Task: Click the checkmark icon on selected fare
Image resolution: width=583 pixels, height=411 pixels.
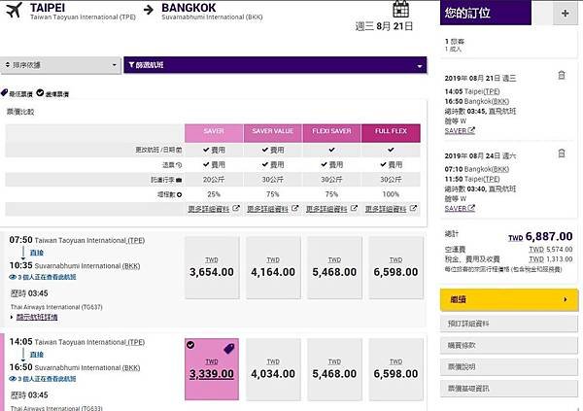Action: (190, 345)
